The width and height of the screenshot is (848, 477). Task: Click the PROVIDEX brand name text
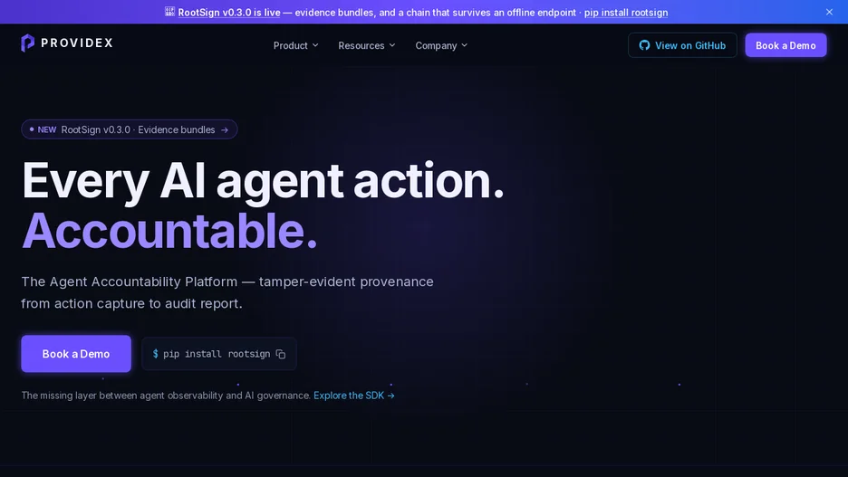77,43
